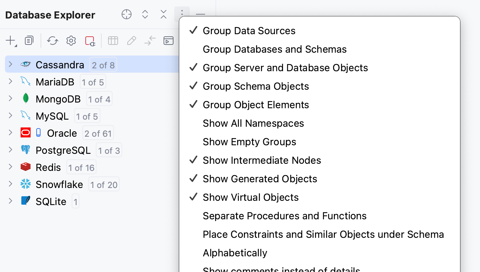The width and height of the screenshot is (480, 272).
Task: Open the Query Console icon
Action: tap(169, 41)
